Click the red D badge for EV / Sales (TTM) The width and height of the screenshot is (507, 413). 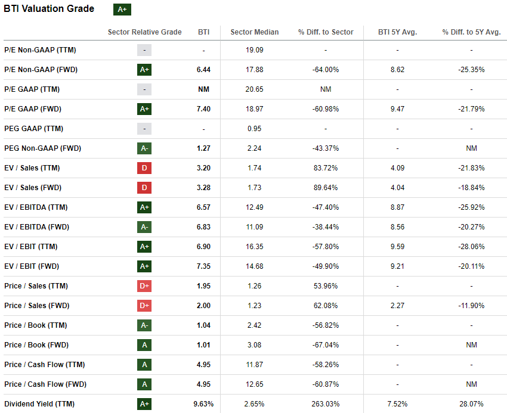pos(144,168)
